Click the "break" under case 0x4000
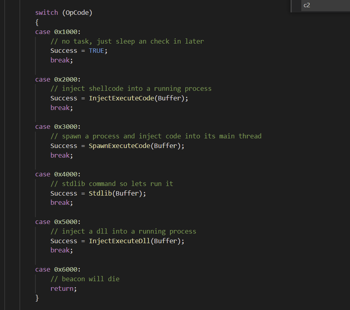Screen dimensions: 350x310 click(x=60, y=203)
